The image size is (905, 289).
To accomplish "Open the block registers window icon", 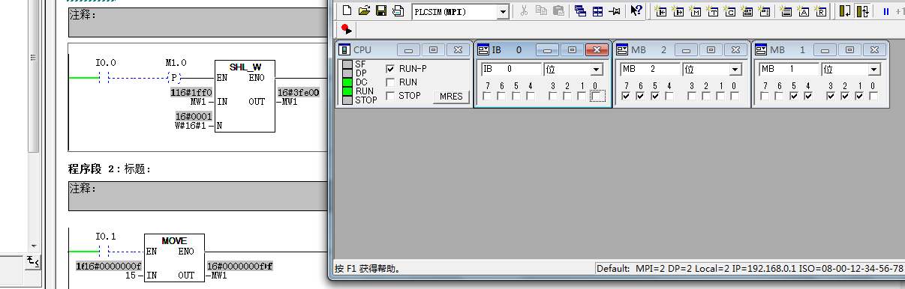I will (821, 11).
